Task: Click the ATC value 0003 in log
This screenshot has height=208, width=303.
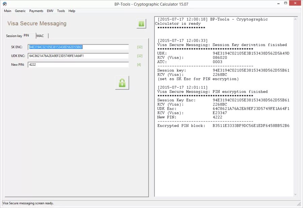Action: pyautogui.click(x=217, y=62)
